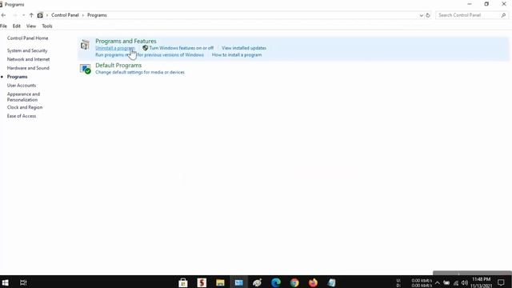Click the battery icon in the tray
This screenshot has width=512, height=288.
[x=446, y=282]
